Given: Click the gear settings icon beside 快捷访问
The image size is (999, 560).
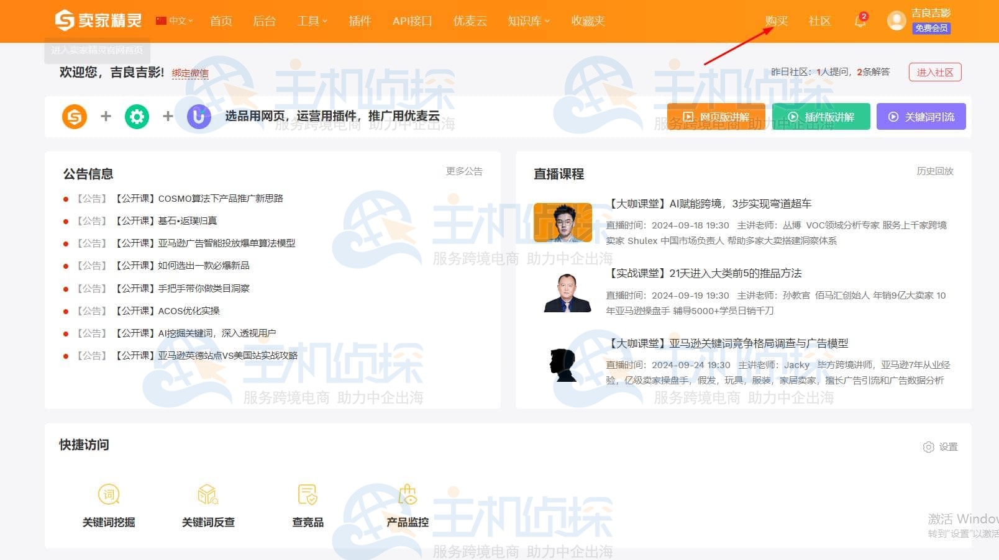Looking at the screenshot, I should (x=928, y=446).
